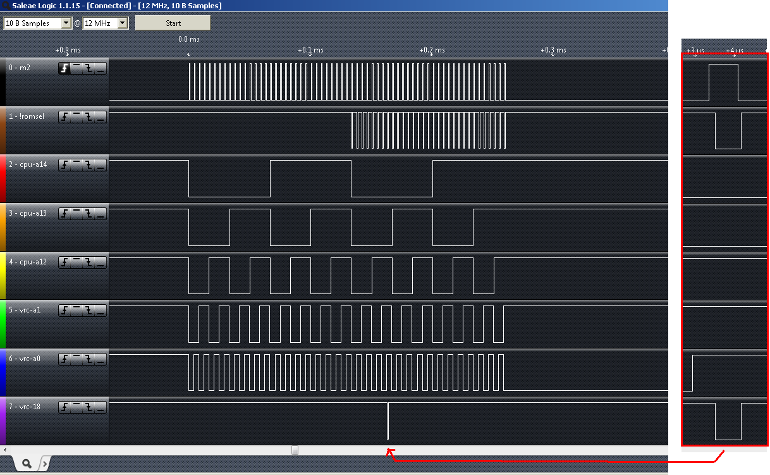Select the '1 - !romsel' channel label

[x=27, y=116]
